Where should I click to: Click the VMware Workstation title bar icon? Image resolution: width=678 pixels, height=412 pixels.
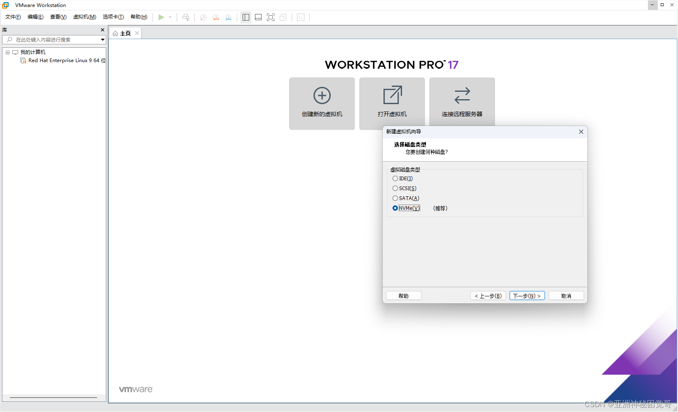(x=6, y=5)
